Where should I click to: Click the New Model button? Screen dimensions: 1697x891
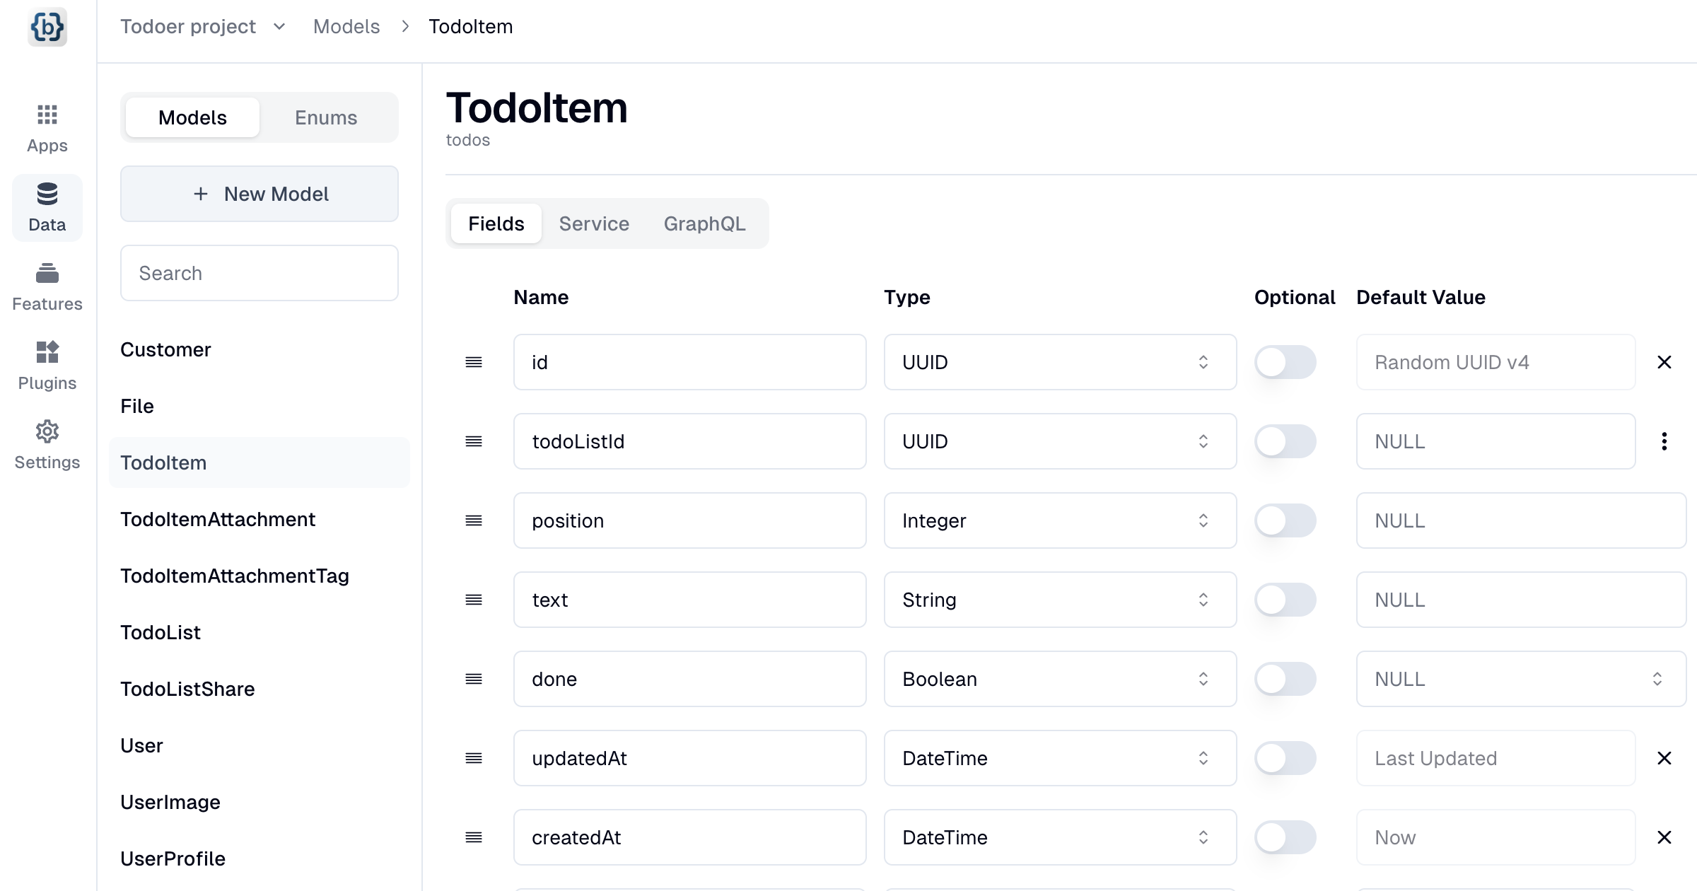pyautogui.click(x=259, y=194)
